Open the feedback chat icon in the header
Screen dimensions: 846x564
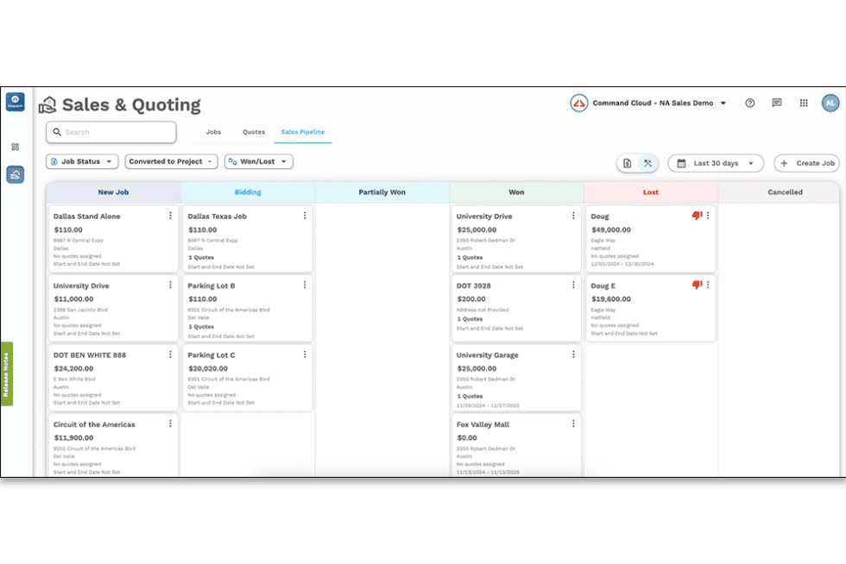point(776,103)
